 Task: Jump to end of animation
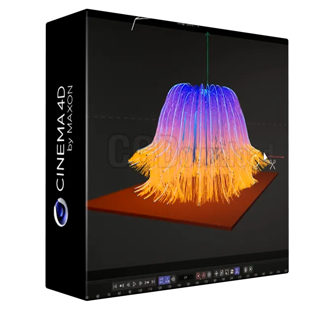click(153, 281)
